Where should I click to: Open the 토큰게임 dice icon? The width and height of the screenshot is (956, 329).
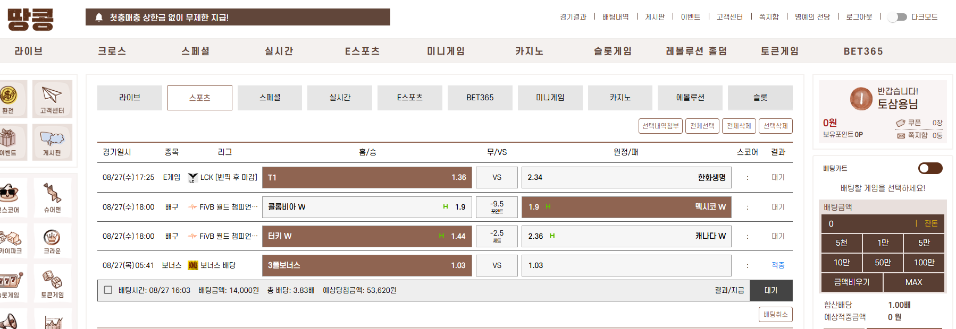[52, 284]
